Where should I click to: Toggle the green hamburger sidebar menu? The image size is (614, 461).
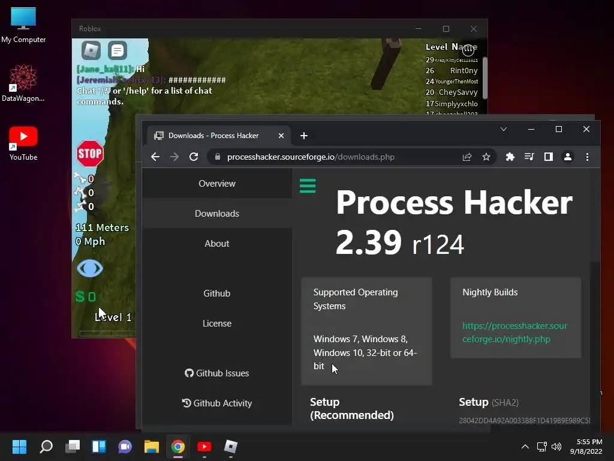[x=308, y=186]
